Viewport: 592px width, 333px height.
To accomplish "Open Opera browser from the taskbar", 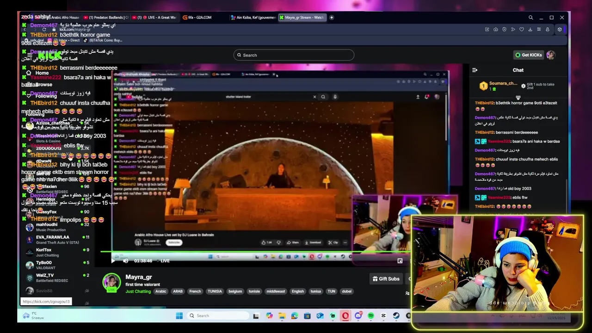I will 345,316.
